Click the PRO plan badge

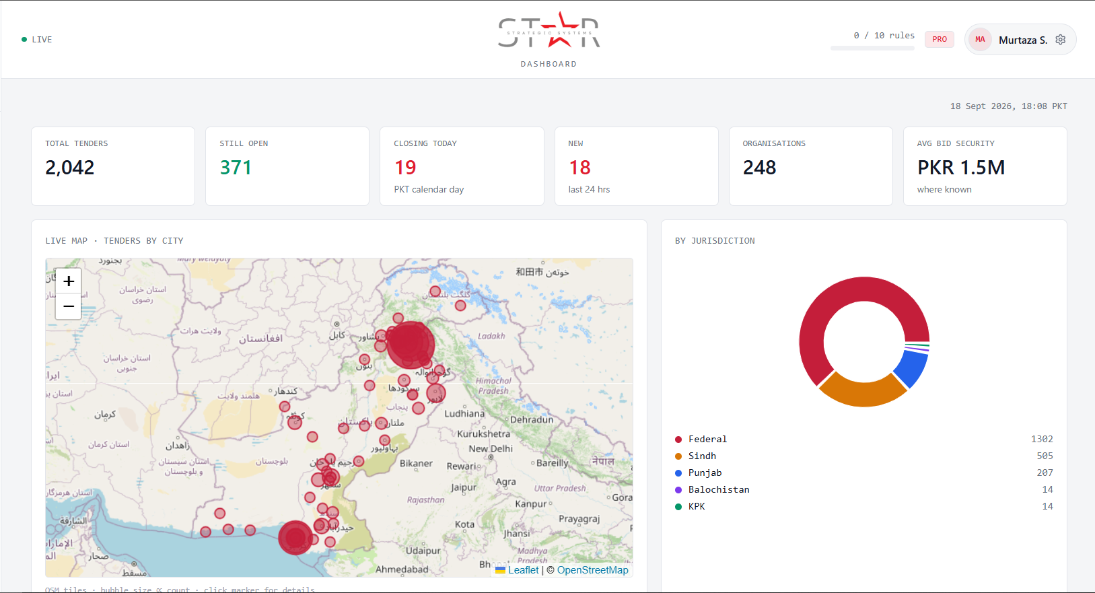pyautogui.click(x=940, y=39)
